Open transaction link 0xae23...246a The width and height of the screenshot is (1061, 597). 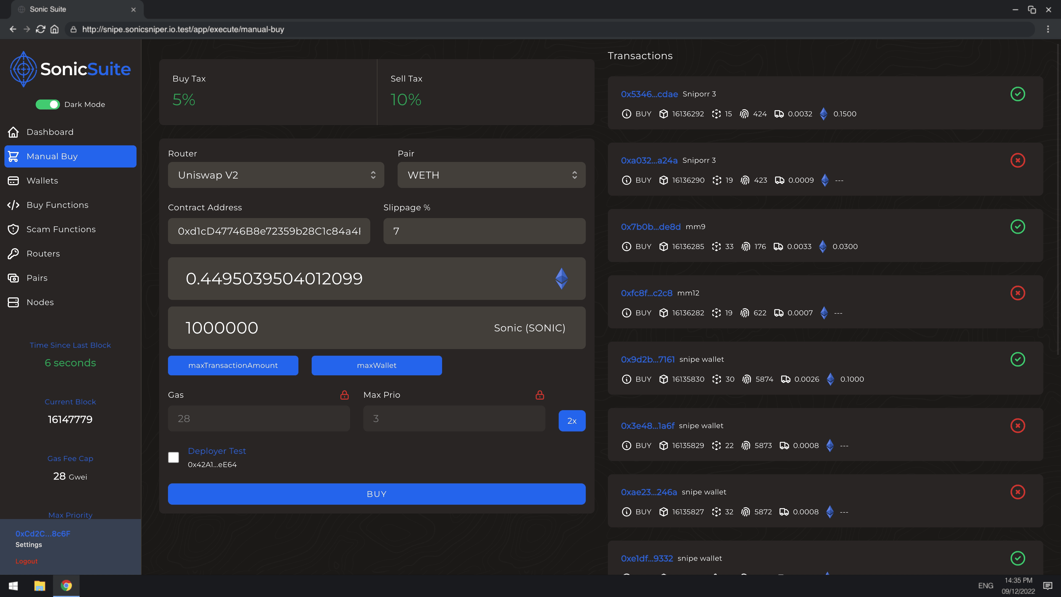(649, 492)
